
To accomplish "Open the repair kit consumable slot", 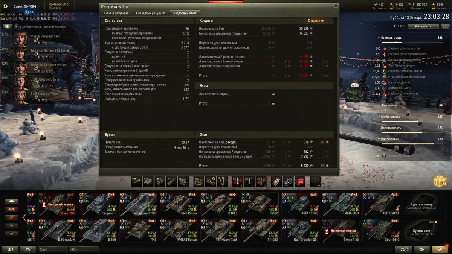I will tap(288, 181).
